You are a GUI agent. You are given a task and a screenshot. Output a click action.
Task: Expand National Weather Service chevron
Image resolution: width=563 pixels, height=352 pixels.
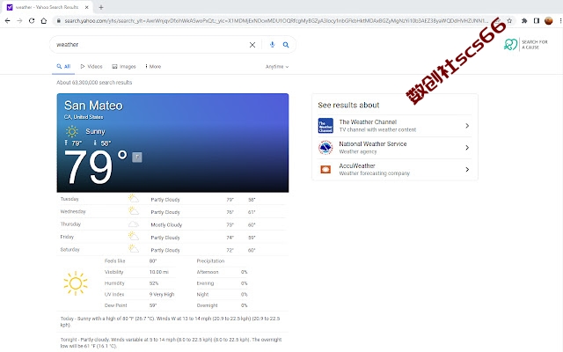coord(467,148)
